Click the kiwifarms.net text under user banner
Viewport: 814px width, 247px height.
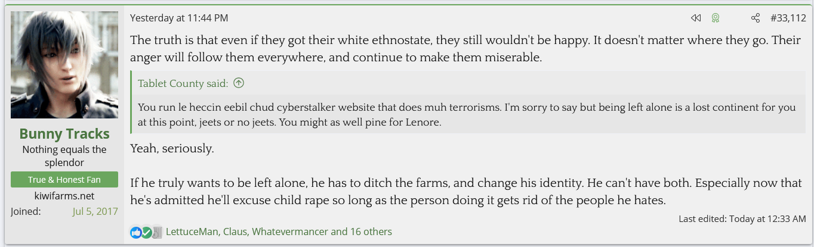(64, 196)
